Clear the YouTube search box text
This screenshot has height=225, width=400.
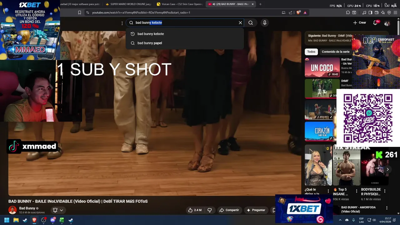pos(240,22)
